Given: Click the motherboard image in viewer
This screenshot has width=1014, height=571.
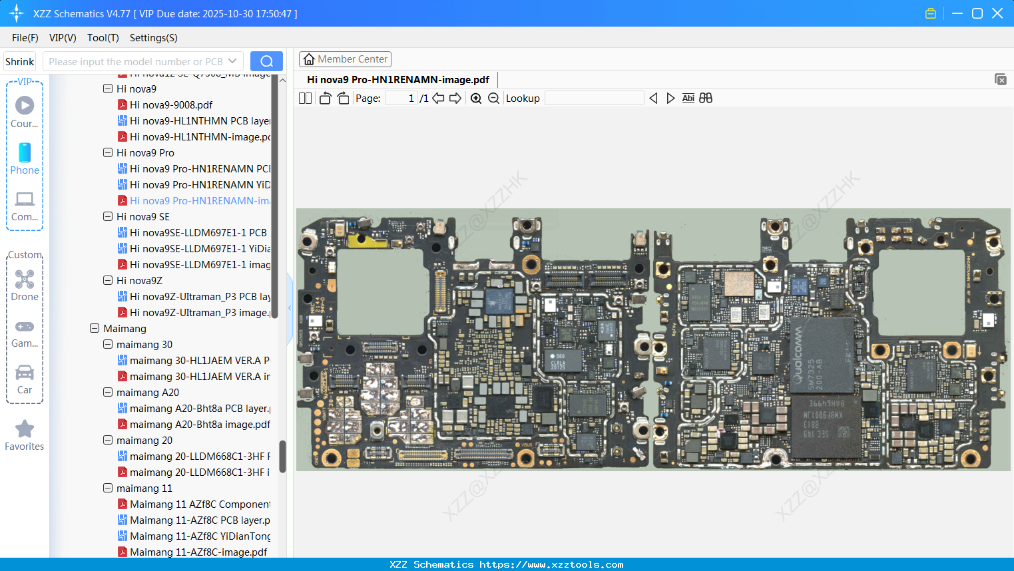Looking at the screenshot, I should (653, 339).
